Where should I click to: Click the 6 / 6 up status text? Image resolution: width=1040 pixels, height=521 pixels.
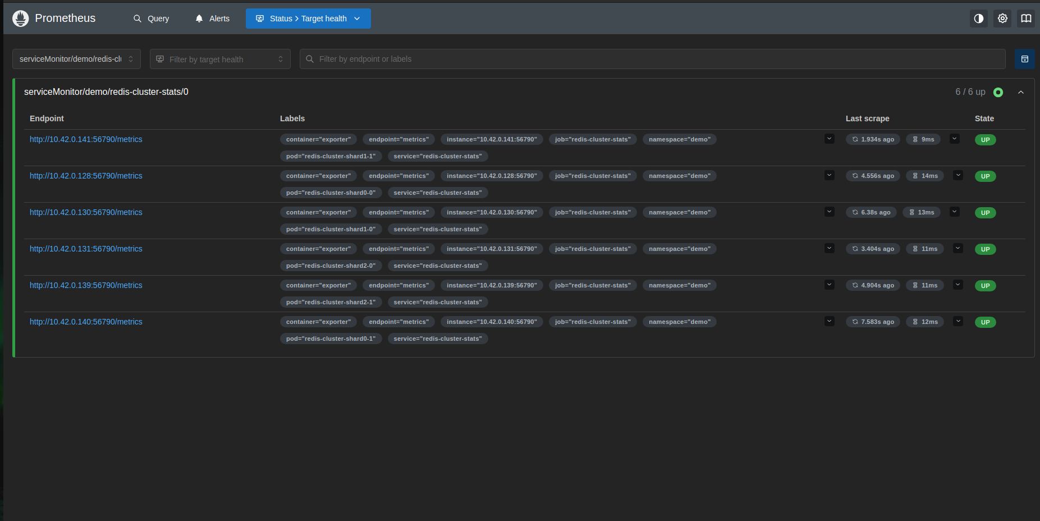[x=970, y=92]
